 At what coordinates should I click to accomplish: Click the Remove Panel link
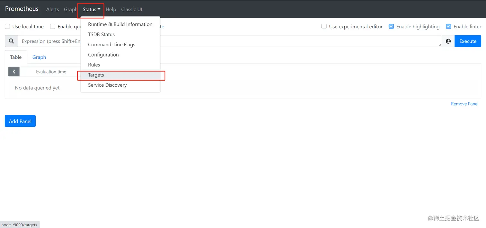(465, 104)
